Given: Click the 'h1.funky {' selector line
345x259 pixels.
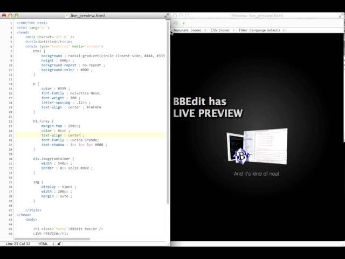Looking at the screenshot, I should click(43, 121).
